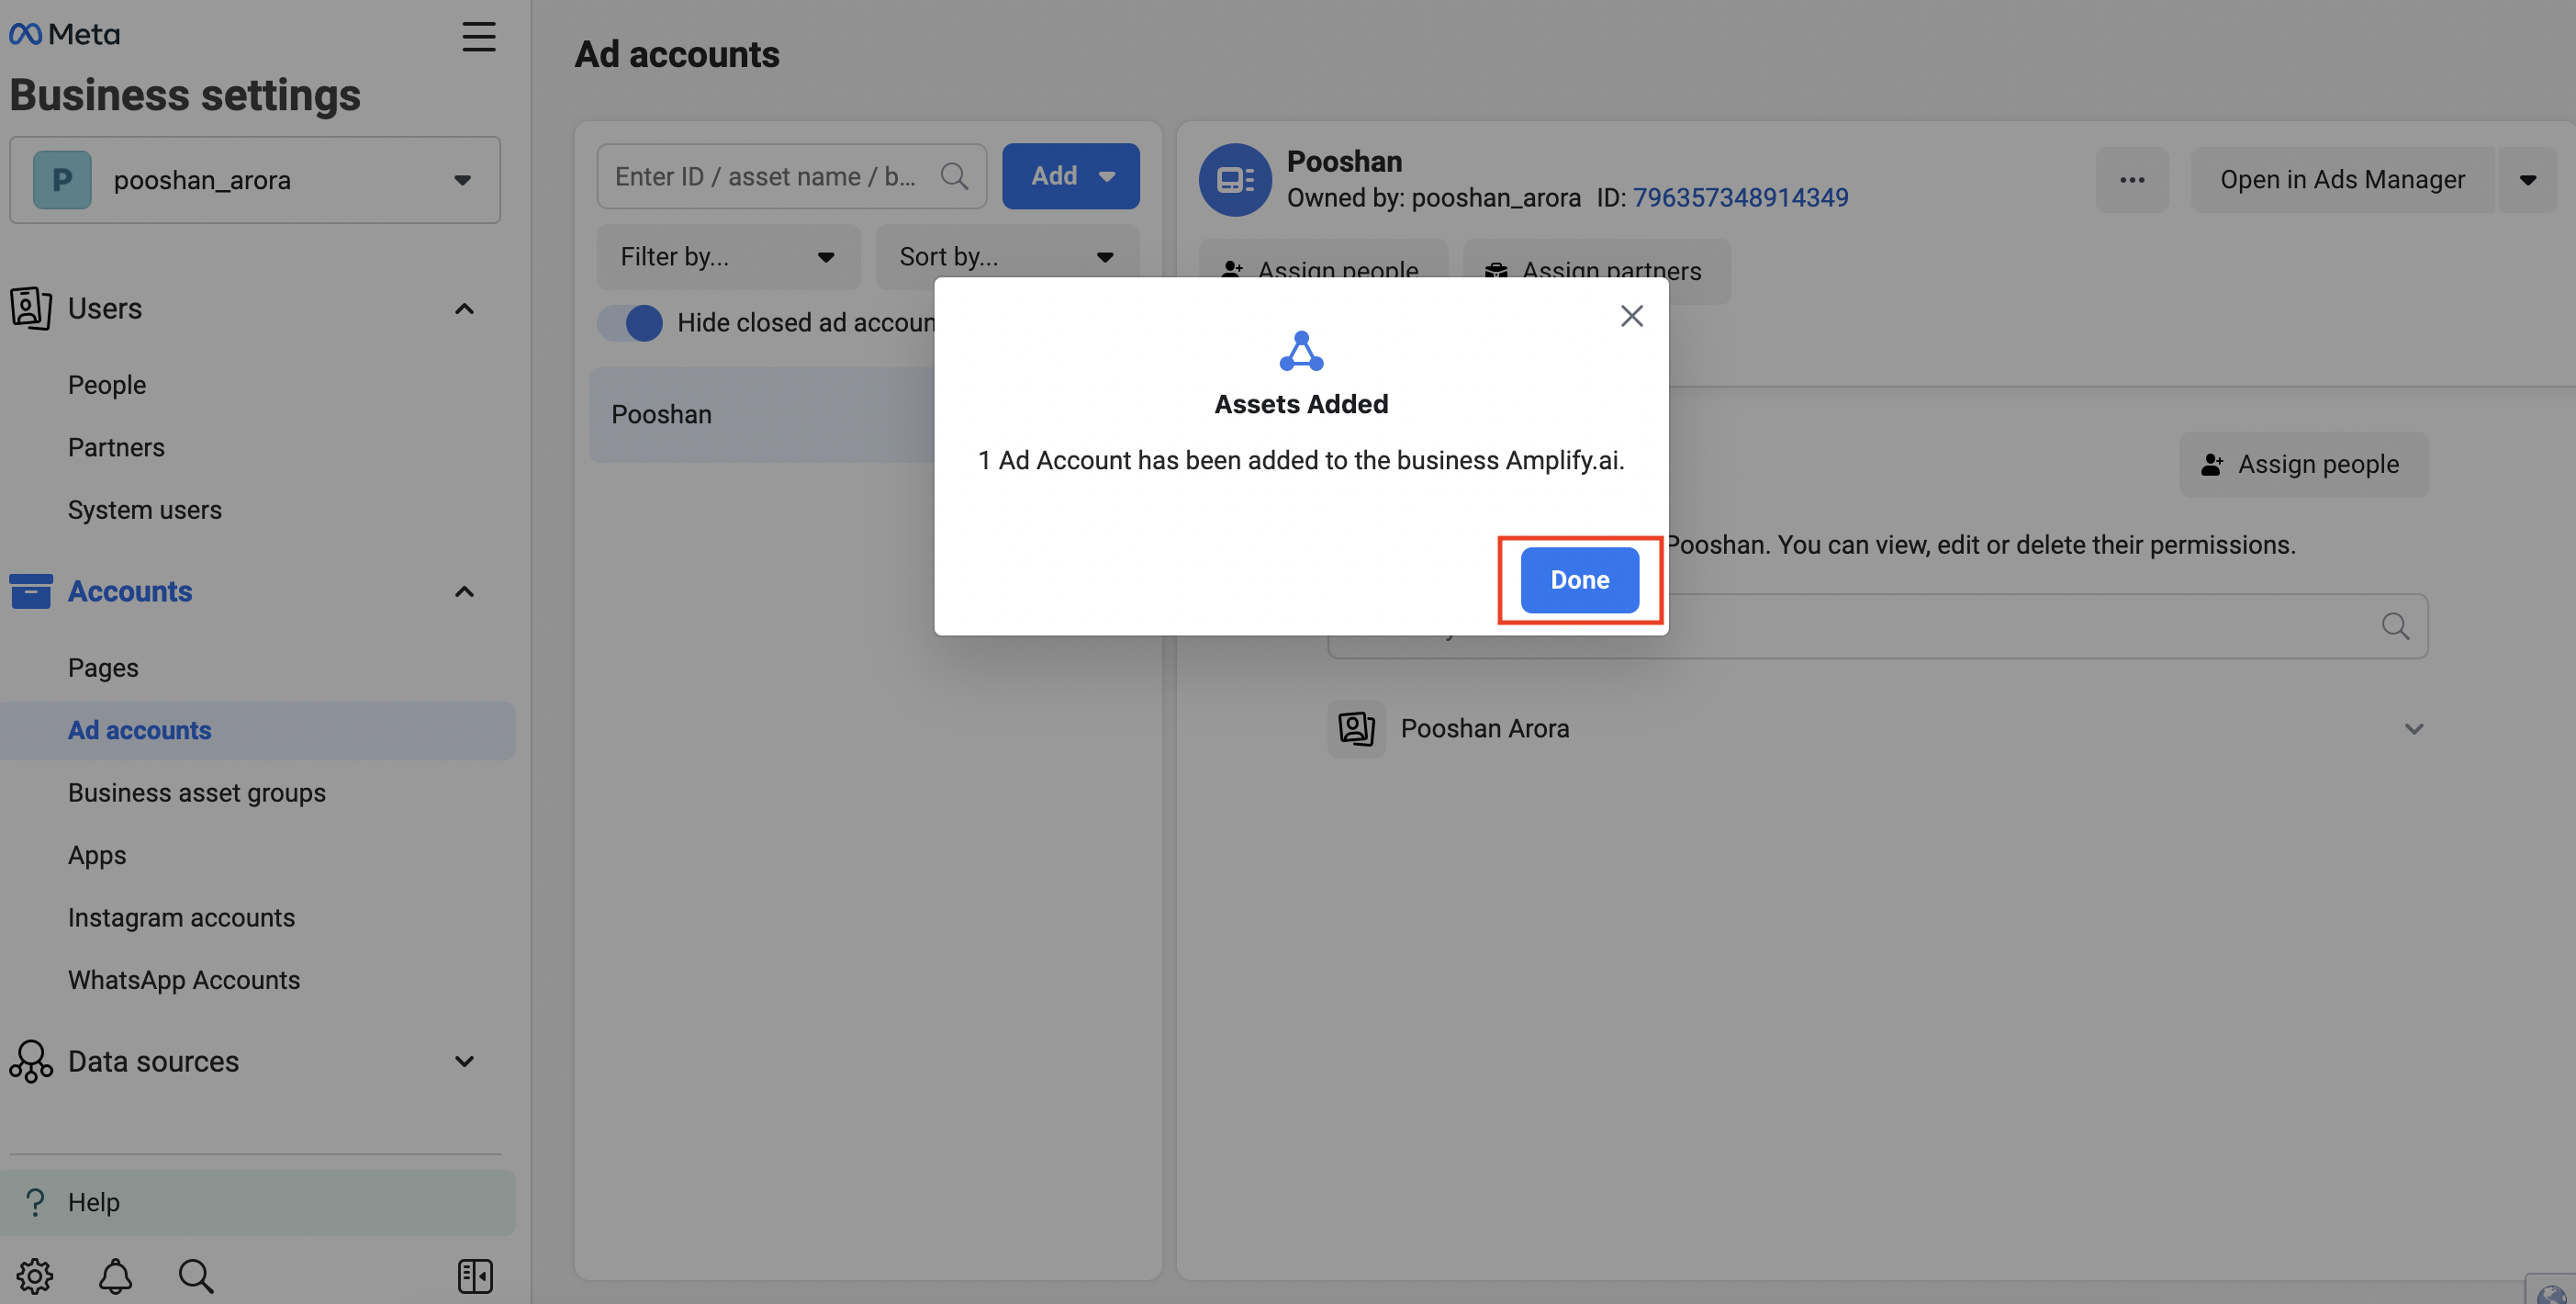Click the Users section icon
Image resolution: width=2576 pixels, height=1304 pixels.
pos(31,308)
